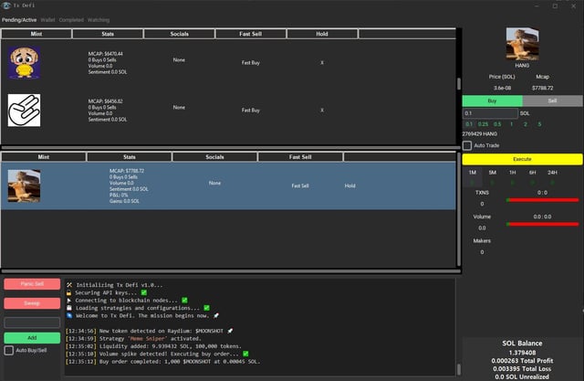
Task: Open the Watching tab
Action: pyautogui.click(x=99, y=19)
